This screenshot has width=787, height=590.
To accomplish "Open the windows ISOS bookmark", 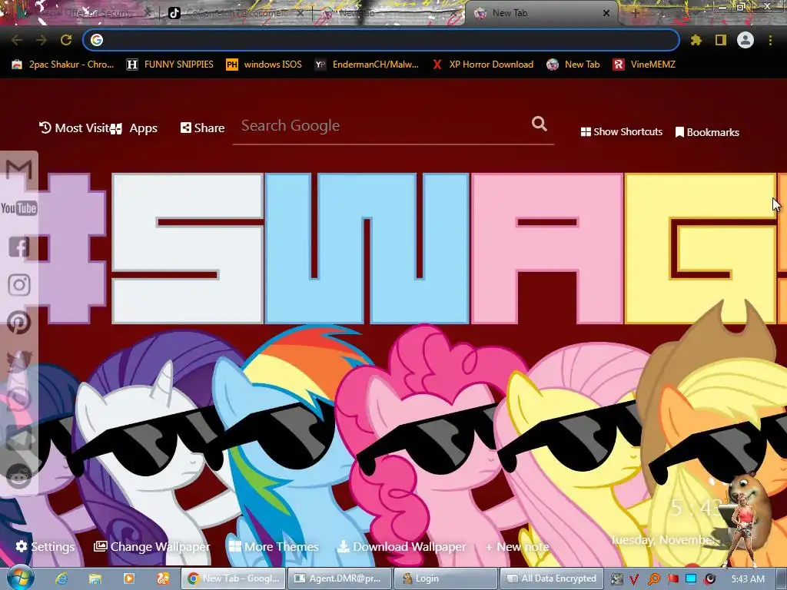I will point(264,65).
